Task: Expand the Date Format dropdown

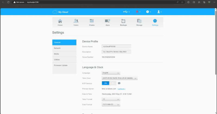Action: coord(111,105)
